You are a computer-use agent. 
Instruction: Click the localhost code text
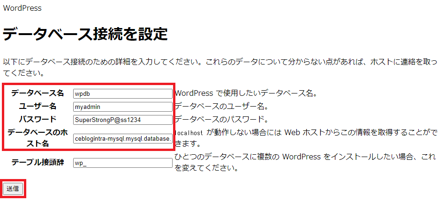189,133
